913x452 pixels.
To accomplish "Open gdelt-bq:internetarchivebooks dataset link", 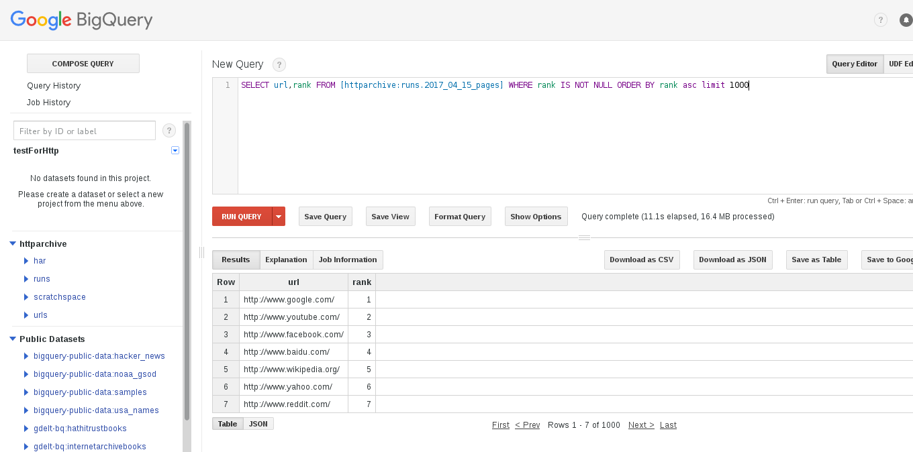I will 90,447.
